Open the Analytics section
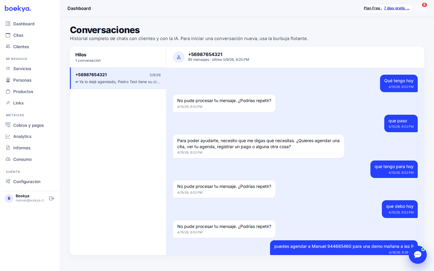The width and height of the screenshot is (434, 271). coord(22,136)
